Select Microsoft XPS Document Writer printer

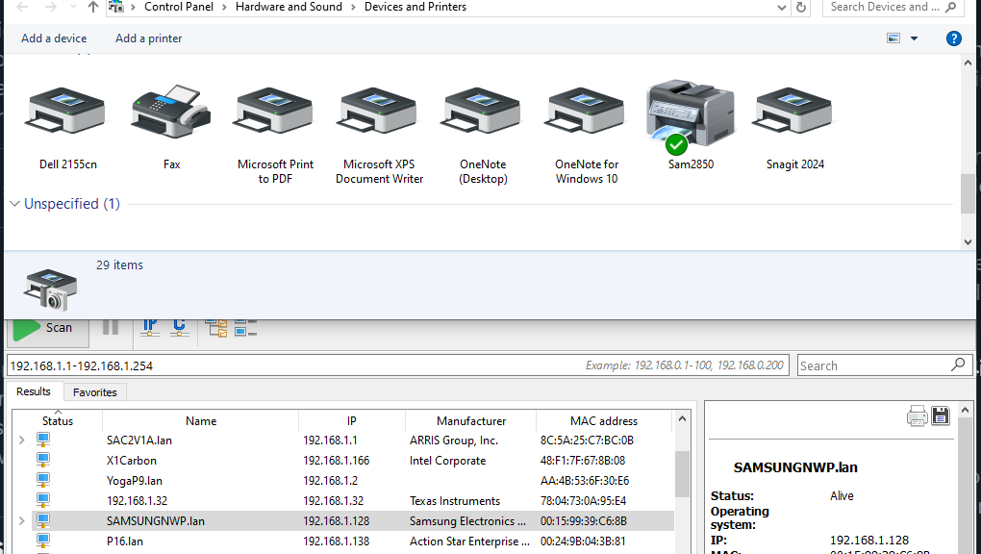(x=377, y=111)
